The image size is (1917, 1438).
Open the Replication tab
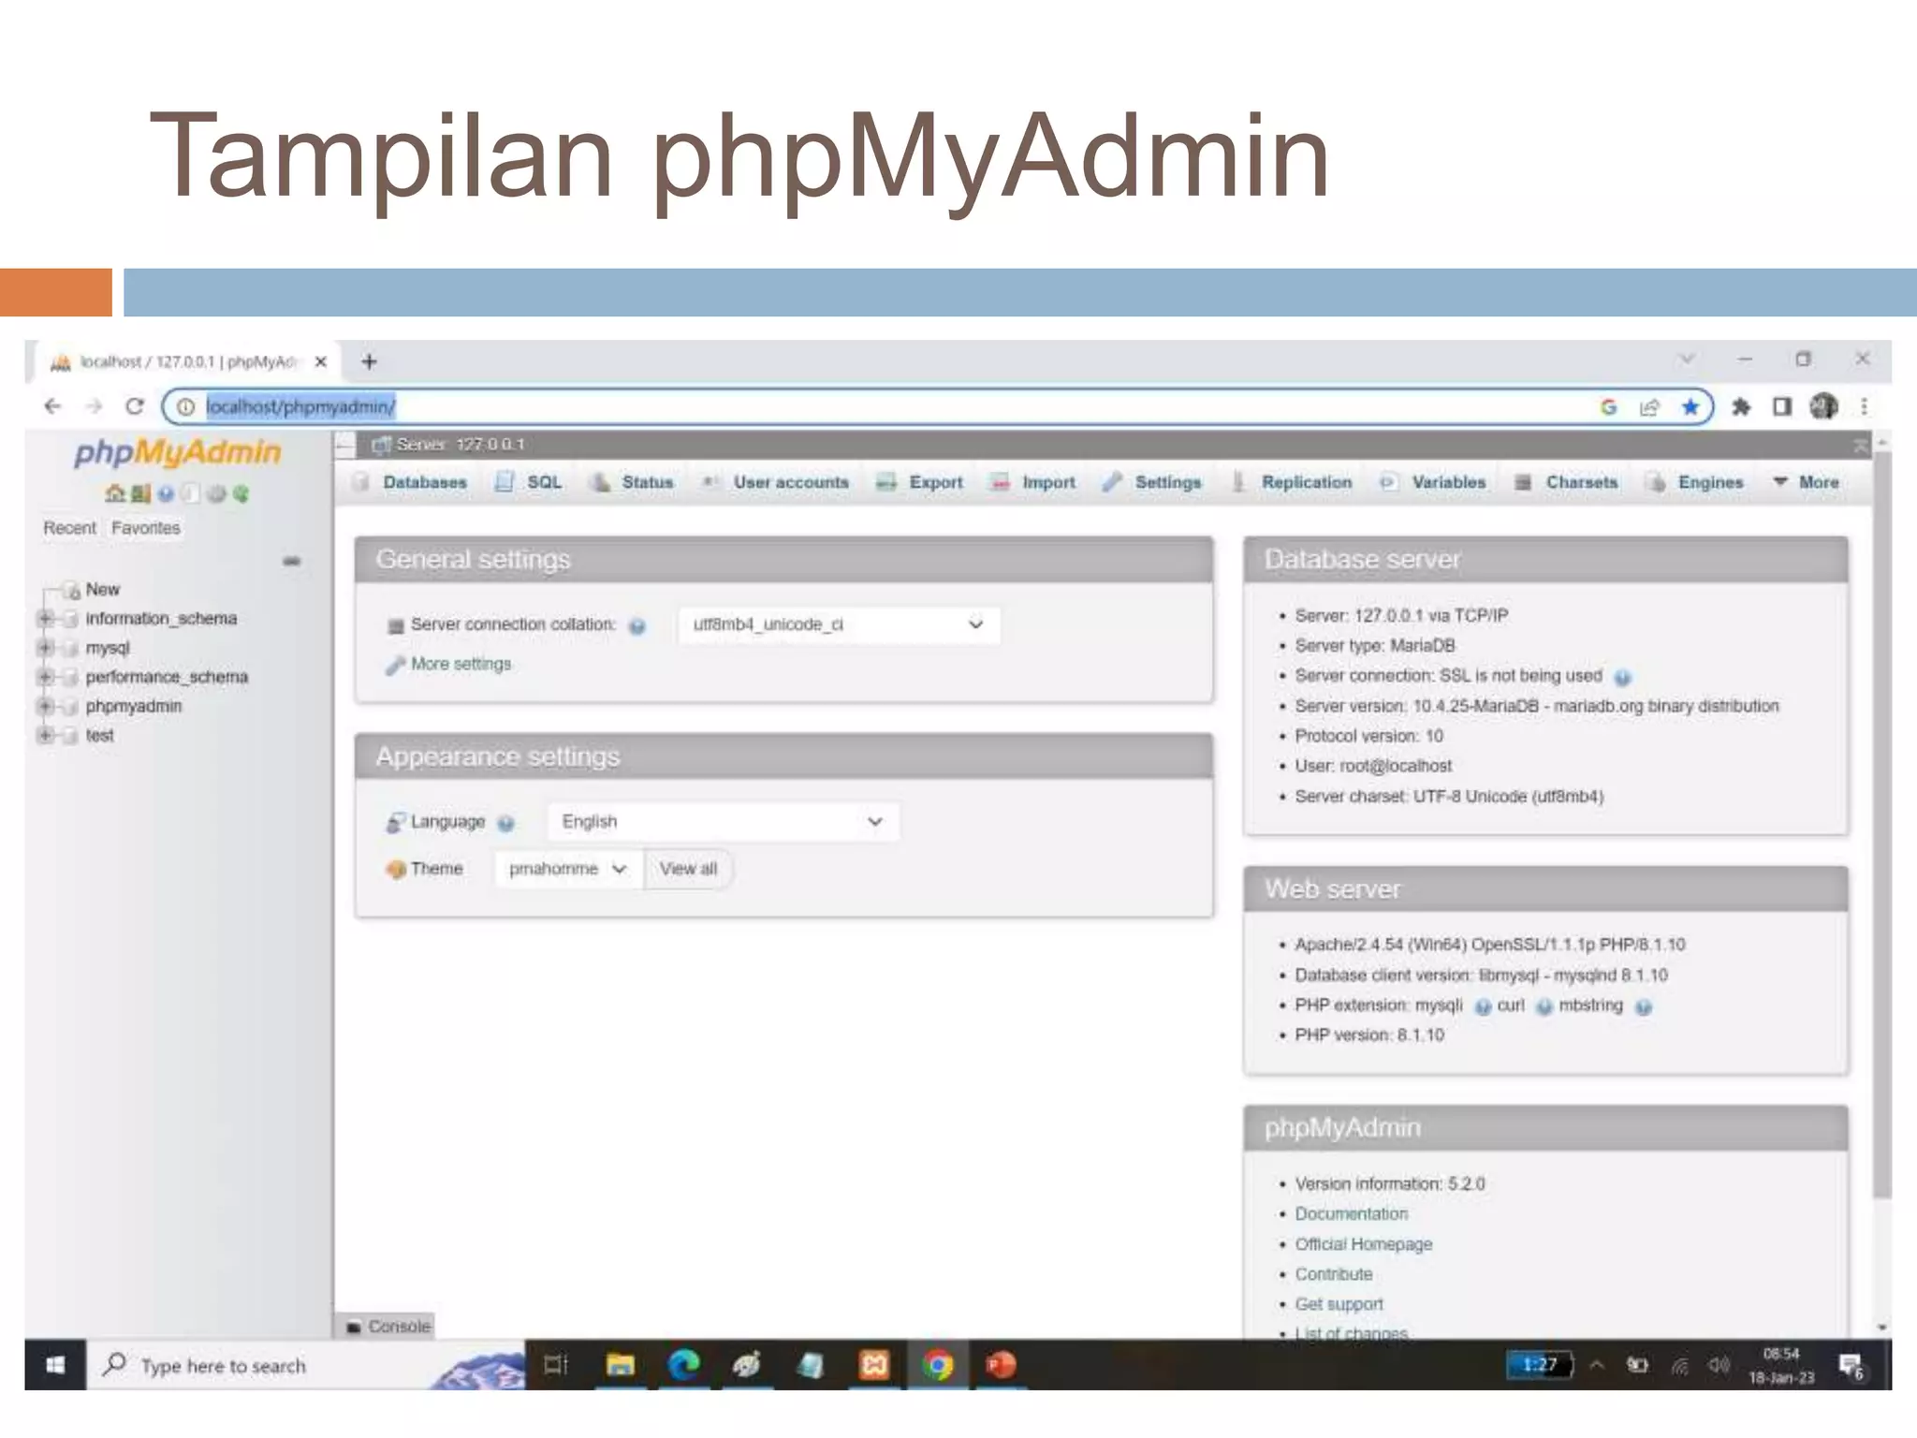[1292, 482]
